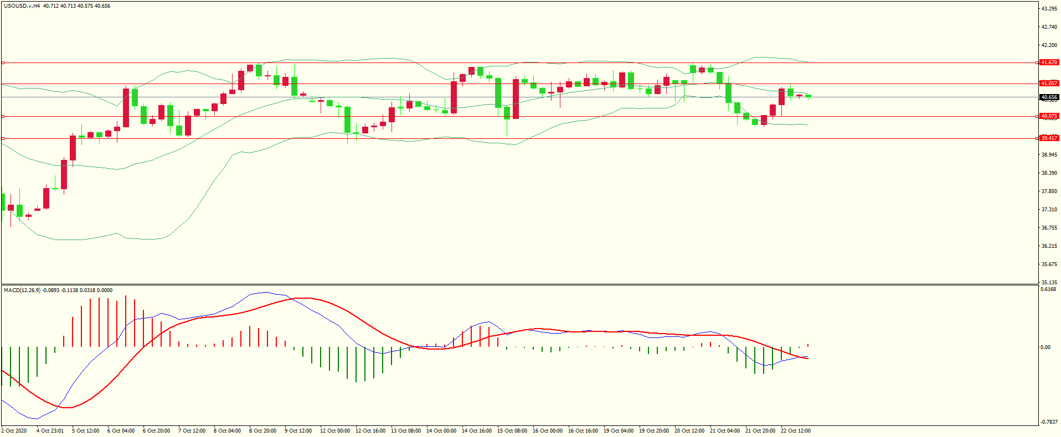Screen dimensions: 1061x437
Task: Click the 19 Oct 04:00 time label
Action: pos(619,431)
